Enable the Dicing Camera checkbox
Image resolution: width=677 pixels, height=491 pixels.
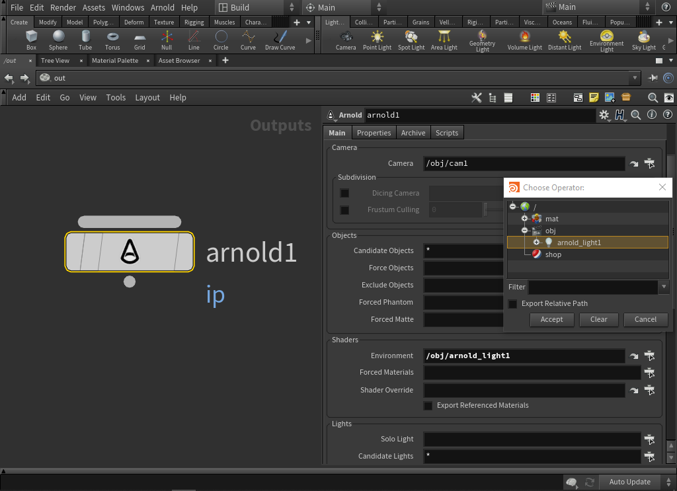point(344,193)
